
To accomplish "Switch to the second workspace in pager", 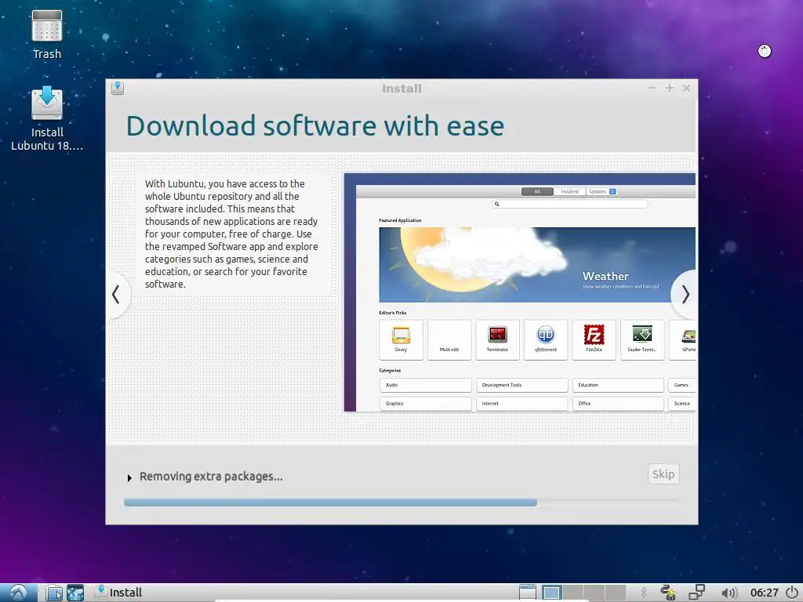I will (x=573, y=593).
